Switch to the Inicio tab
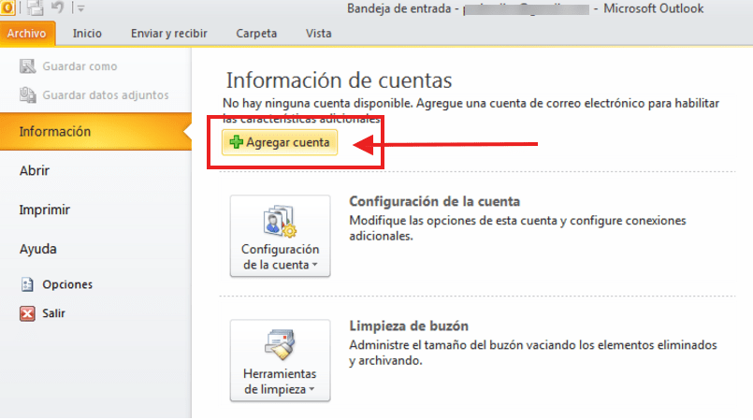The height and width of the screenshot is (420, 753). 87,33
